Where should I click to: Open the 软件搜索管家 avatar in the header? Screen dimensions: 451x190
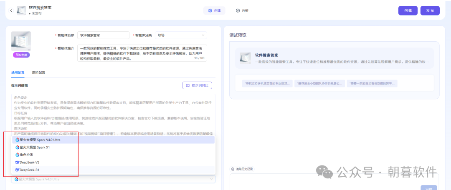tap(21, 10)
